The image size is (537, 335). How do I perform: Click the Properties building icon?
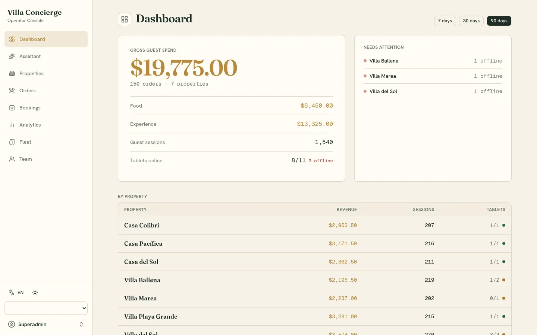pos(12,73)
